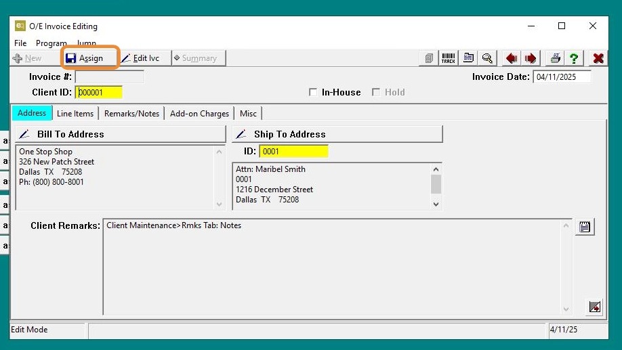Click the Assign save button
Image resolution: width=622 pixels, height=350 pixels.
tap(90, 58)
